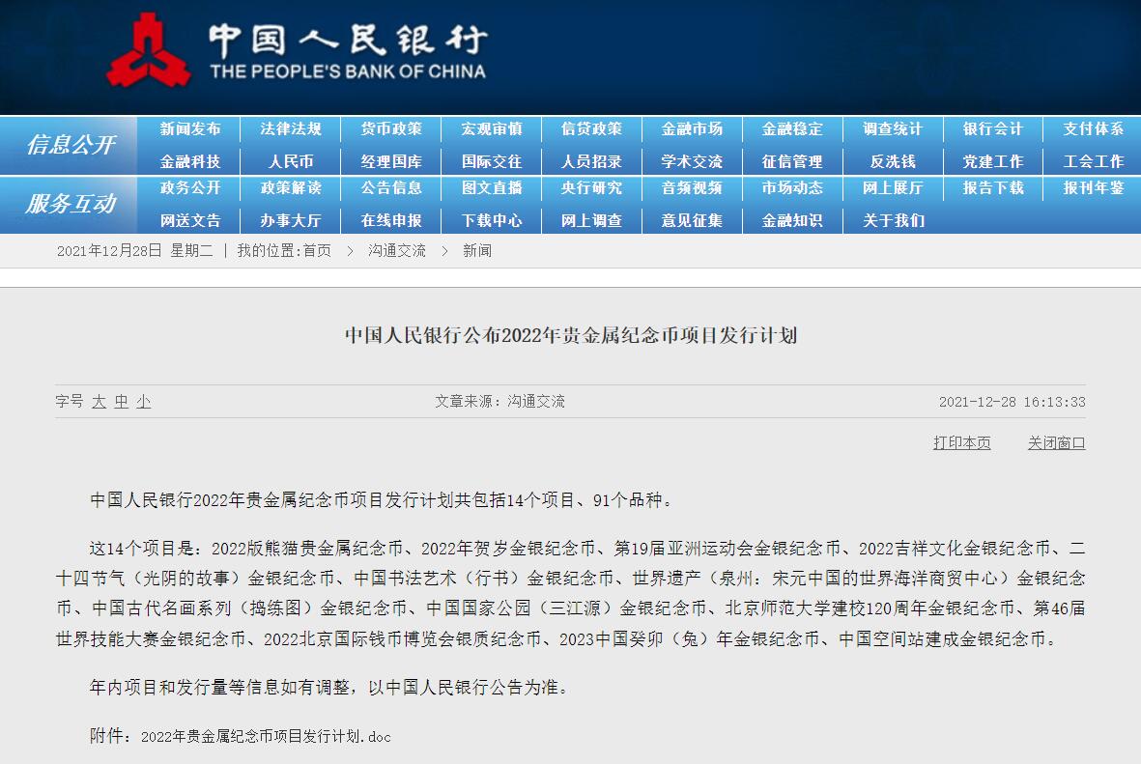Set font size to 小
This screenshot has width=1141, height=764.
coord(143,402)
